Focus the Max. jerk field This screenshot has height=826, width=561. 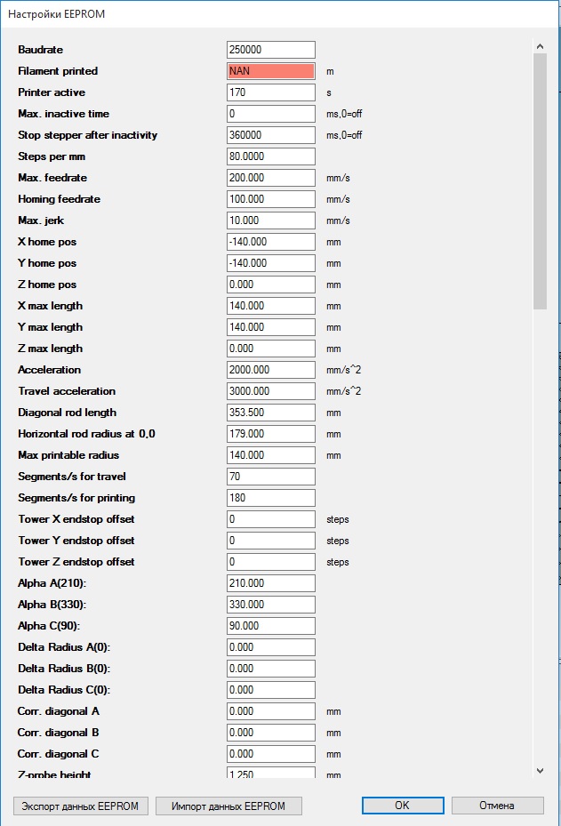click(x=271, y=221)
